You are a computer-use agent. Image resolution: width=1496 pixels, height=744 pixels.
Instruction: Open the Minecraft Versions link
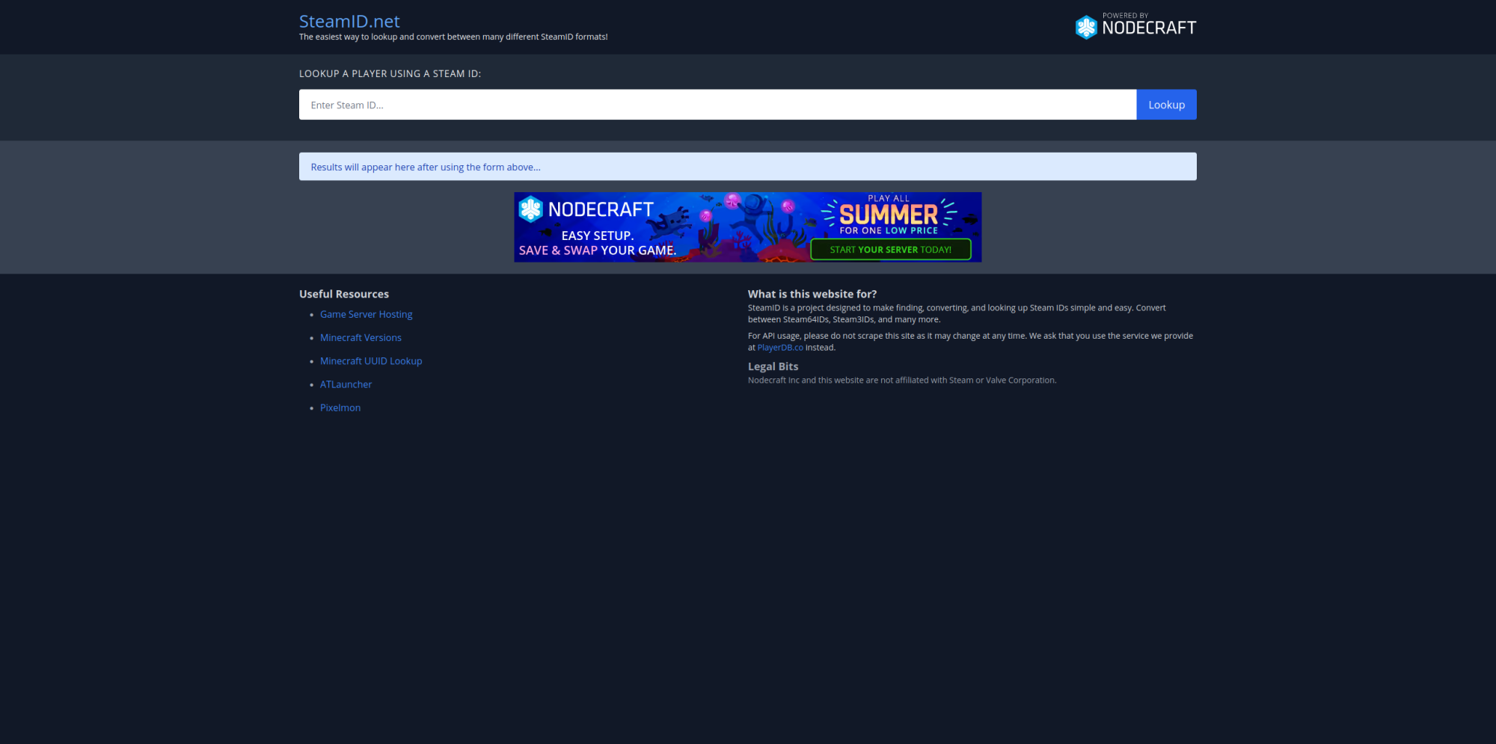coord(361,338)
